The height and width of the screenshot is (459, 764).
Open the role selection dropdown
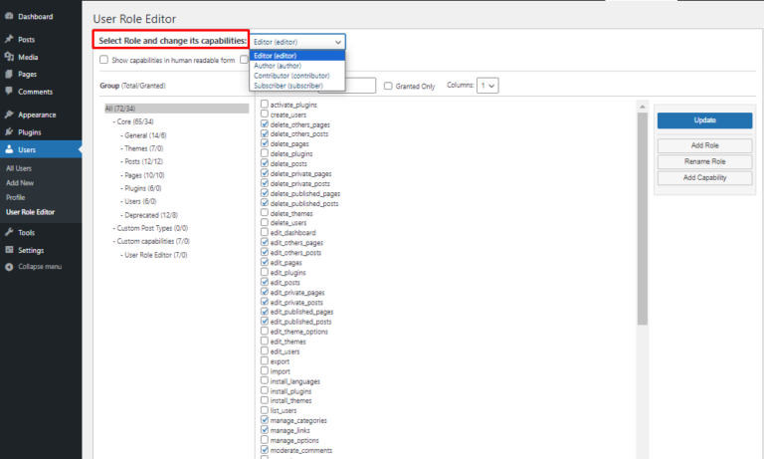[x=297, y=42]
